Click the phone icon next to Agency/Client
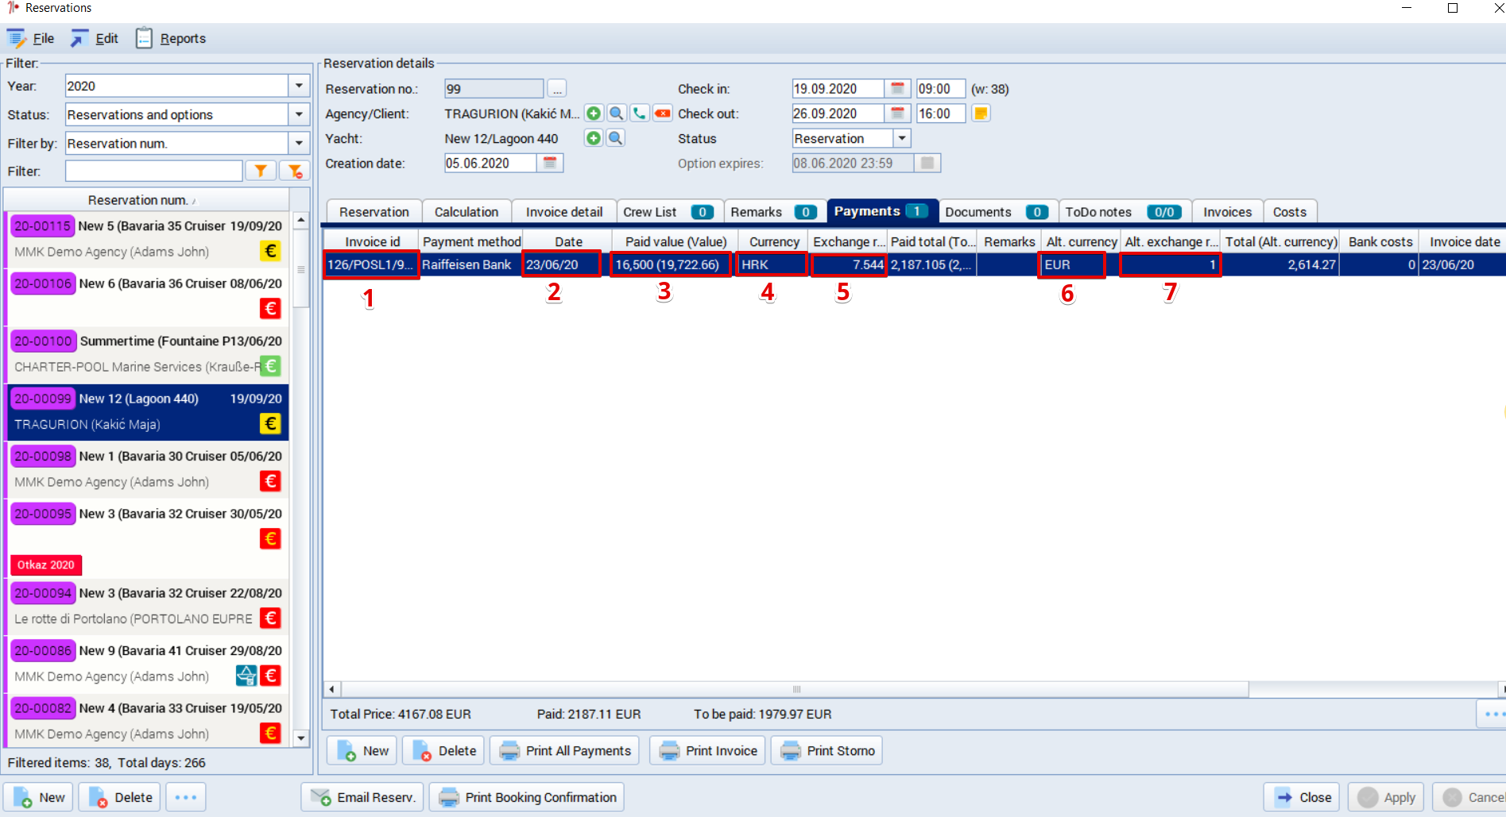 (x=639, y=114)
